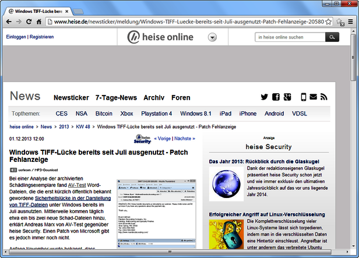The width and height of the screenshot is (359, 258).
Task: Expand the heise online dropdown arrow
Action: pyautogui.click(x=213, y=37)
